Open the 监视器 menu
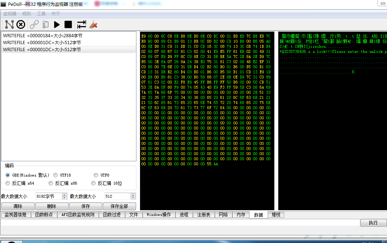The image size is (387, 243). (10, 14)
